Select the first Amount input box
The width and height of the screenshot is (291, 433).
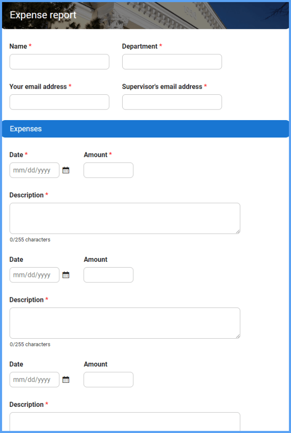coord(108,170)
